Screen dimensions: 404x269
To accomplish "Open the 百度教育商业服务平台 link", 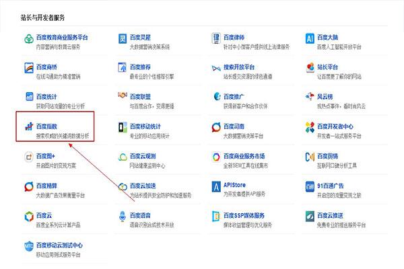I will coord(62,38).
